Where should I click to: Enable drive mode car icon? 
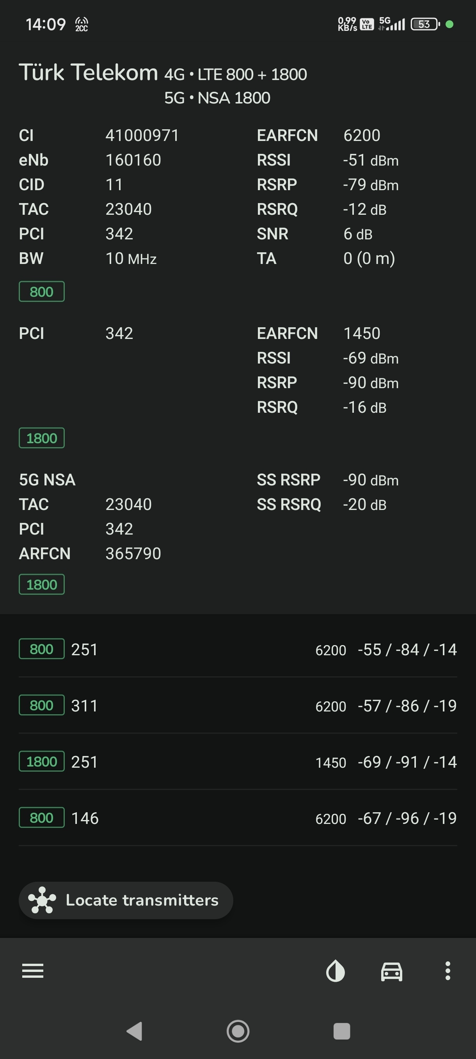pos(391,972)
